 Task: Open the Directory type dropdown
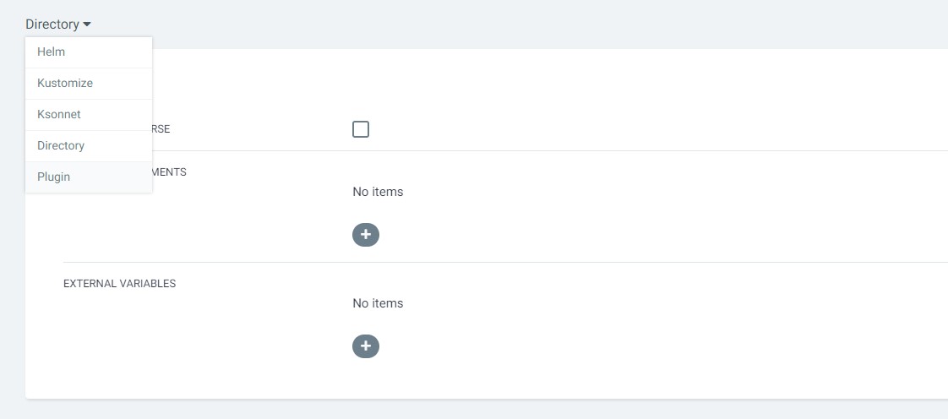click(x=52, y=24)
